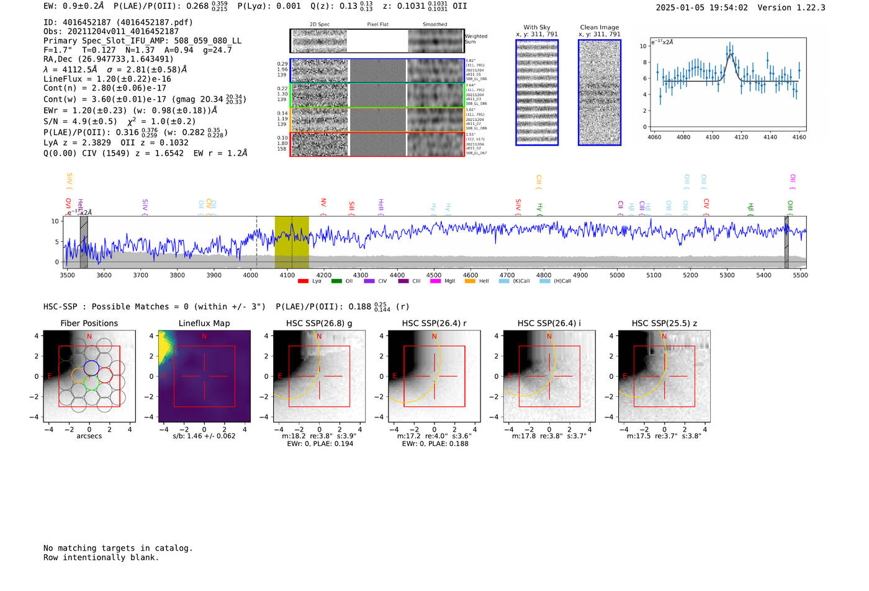Image resolution: width=869 pixels, height=591 pixels.
Task: Click the With Sky image panel
Action: tap(537, 92)
